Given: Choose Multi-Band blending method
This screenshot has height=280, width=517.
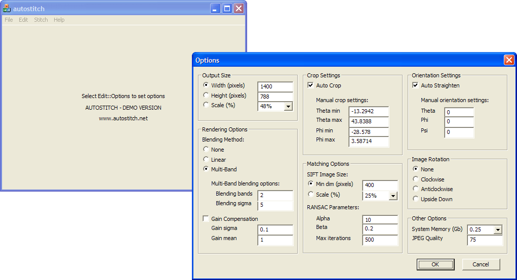Looking at the screenshot, I should coord(206,169).
